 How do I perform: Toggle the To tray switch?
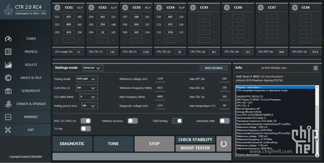tap(86, 129)
